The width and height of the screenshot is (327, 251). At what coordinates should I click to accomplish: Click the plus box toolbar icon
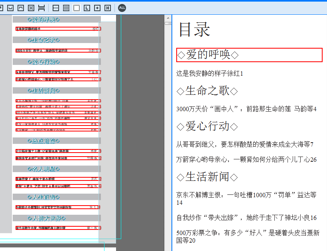click(97, 8)
